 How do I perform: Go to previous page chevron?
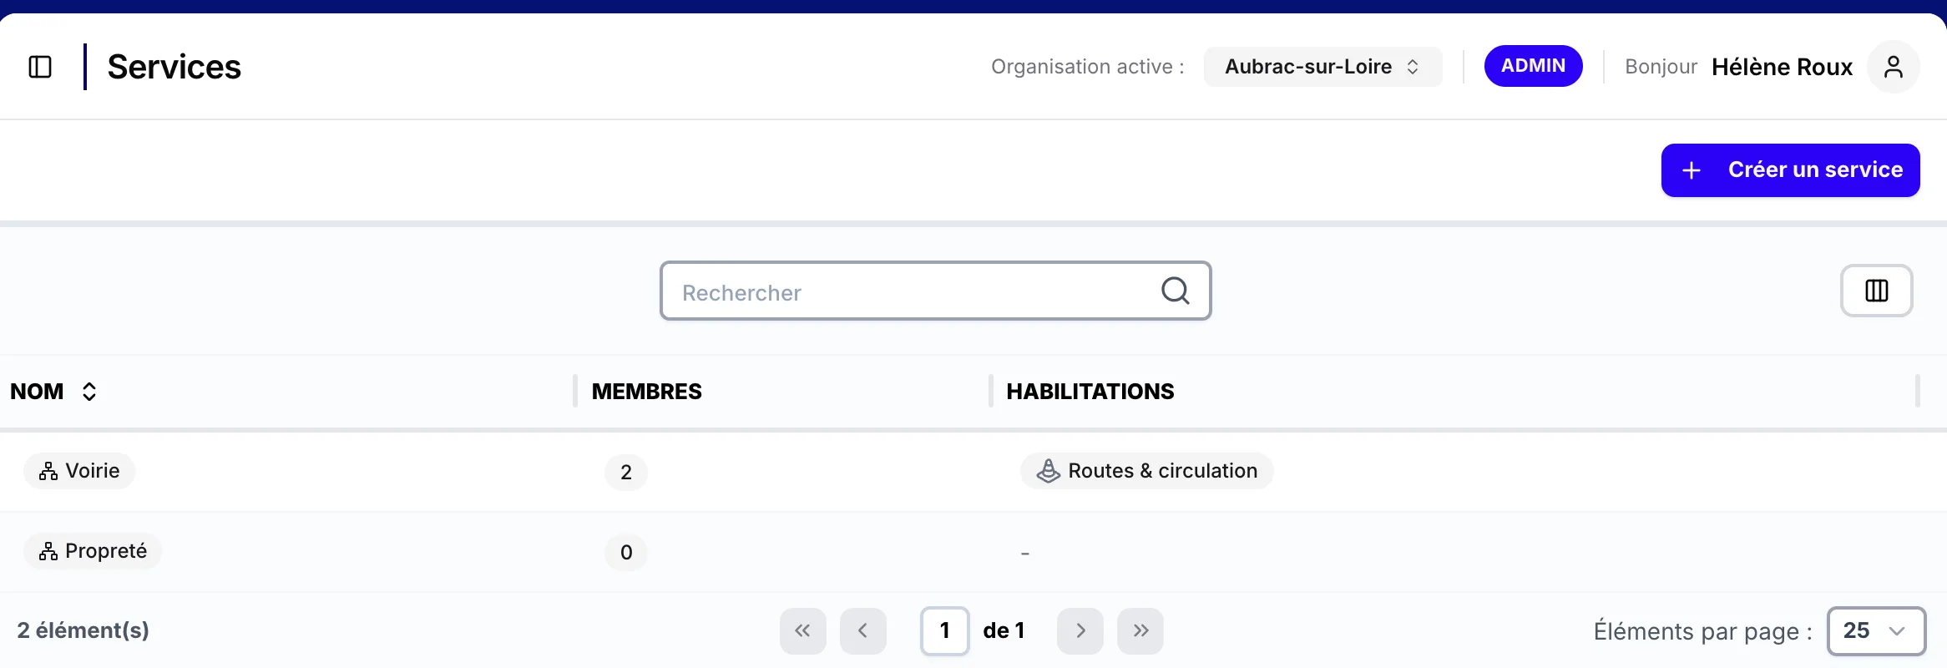coord(863,631)
